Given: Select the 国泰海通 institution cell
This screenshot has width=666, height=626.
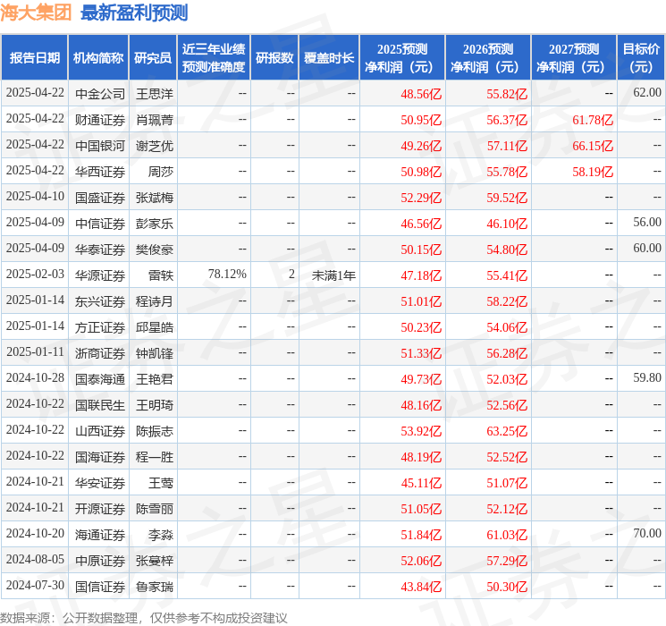Looking at the screenshot, I should tap(100, 379).
